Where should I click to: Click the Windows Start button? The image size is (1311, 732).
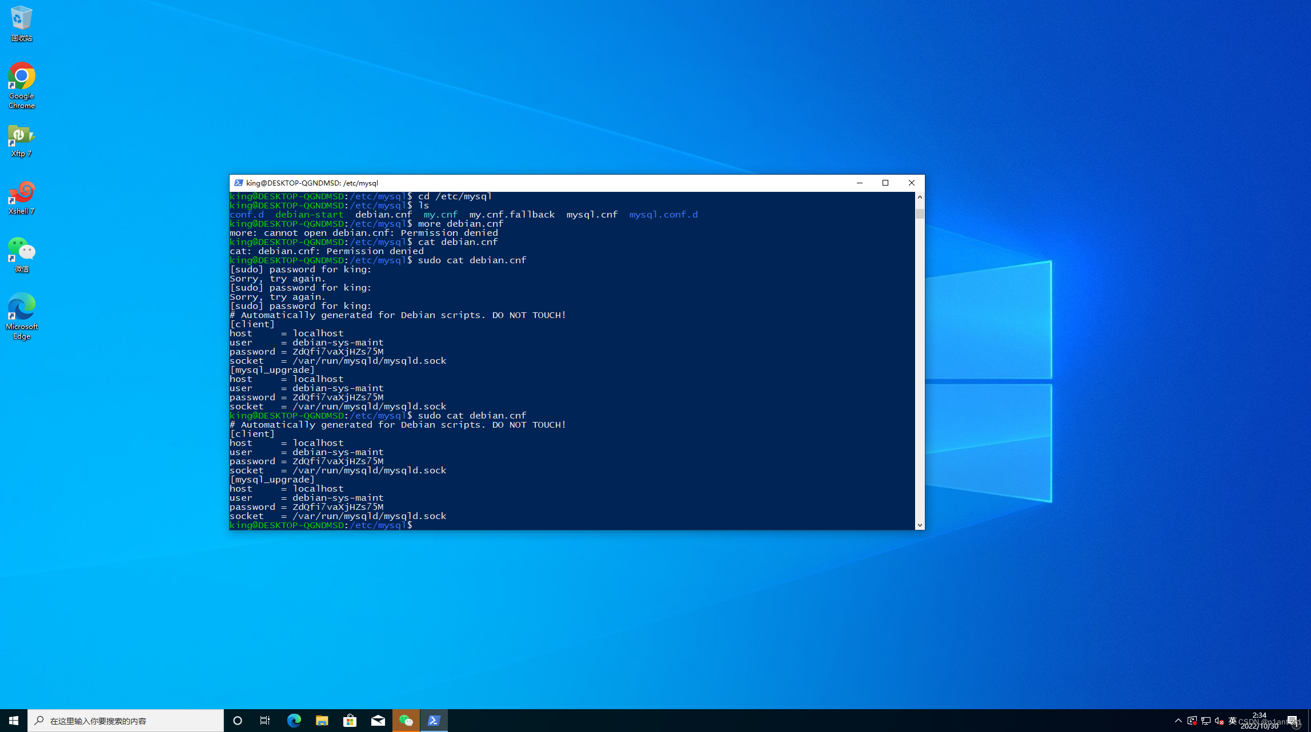[x=14, y=721]
